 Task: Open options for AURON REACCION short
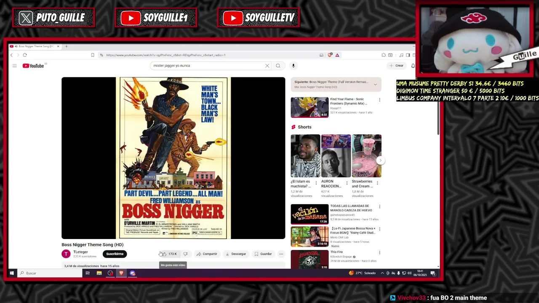pos(347,183)
